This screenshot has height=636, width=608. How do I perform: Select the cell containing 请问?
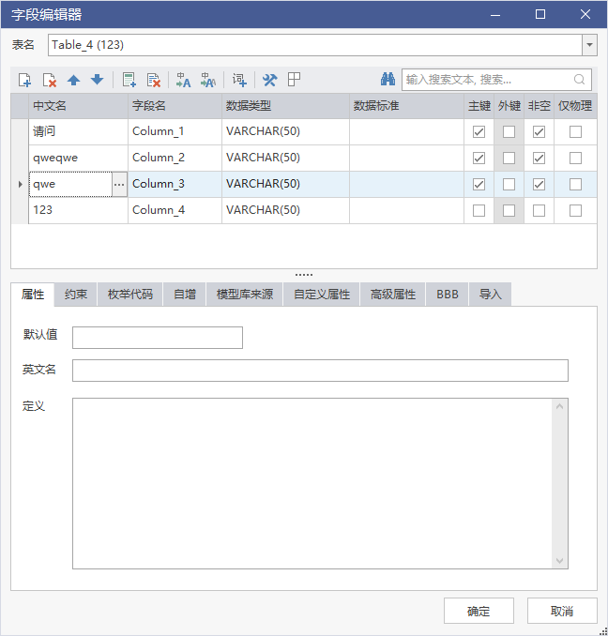[x=78, y=132]
